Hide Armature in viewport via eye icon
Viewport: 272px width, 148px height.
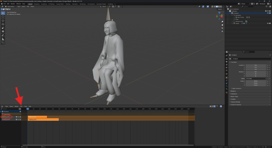(267, 13)
